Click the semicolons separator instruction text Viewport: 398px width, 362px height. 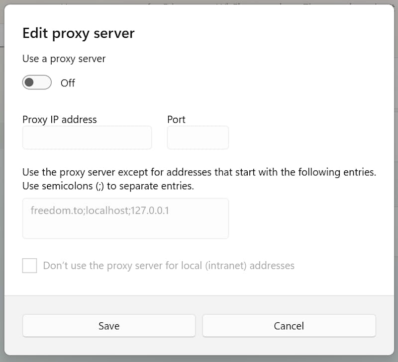point(108,186)
